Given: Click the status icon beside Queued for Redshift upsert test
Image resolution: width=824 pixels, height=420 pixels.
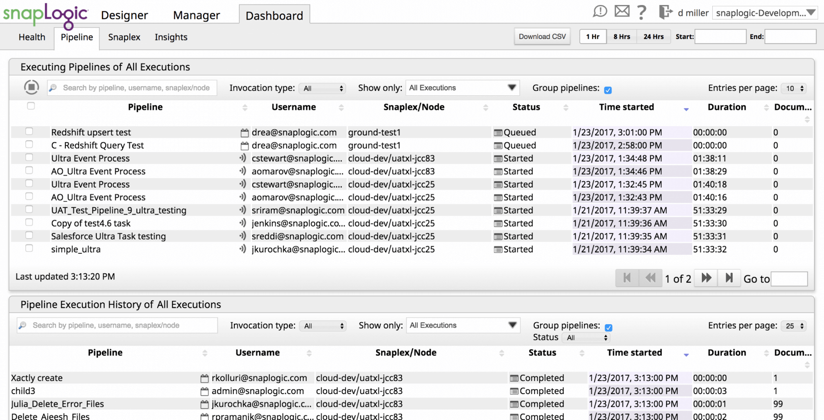Looking at the screenshot, I should click(x=498, y=133).
